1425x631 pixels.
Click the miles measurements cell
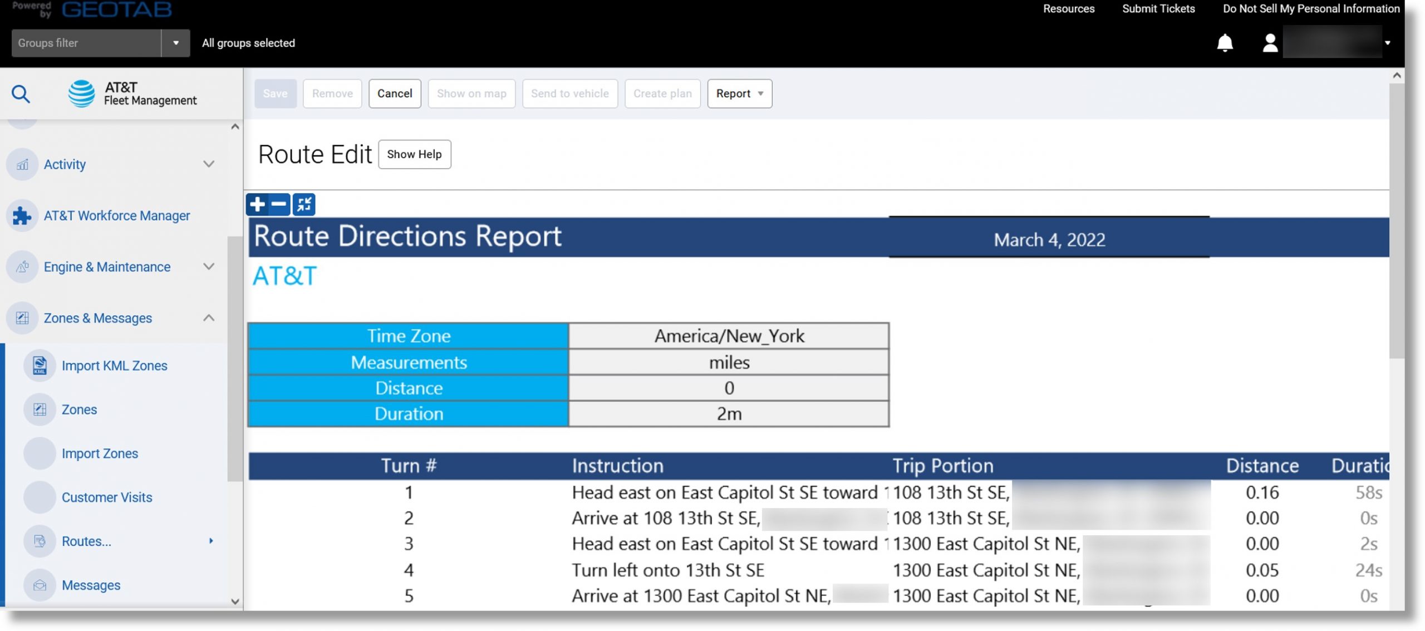point(729,362)
